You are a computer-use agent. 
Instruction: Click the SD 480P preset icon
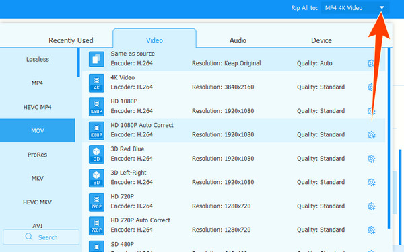[96, 247]
